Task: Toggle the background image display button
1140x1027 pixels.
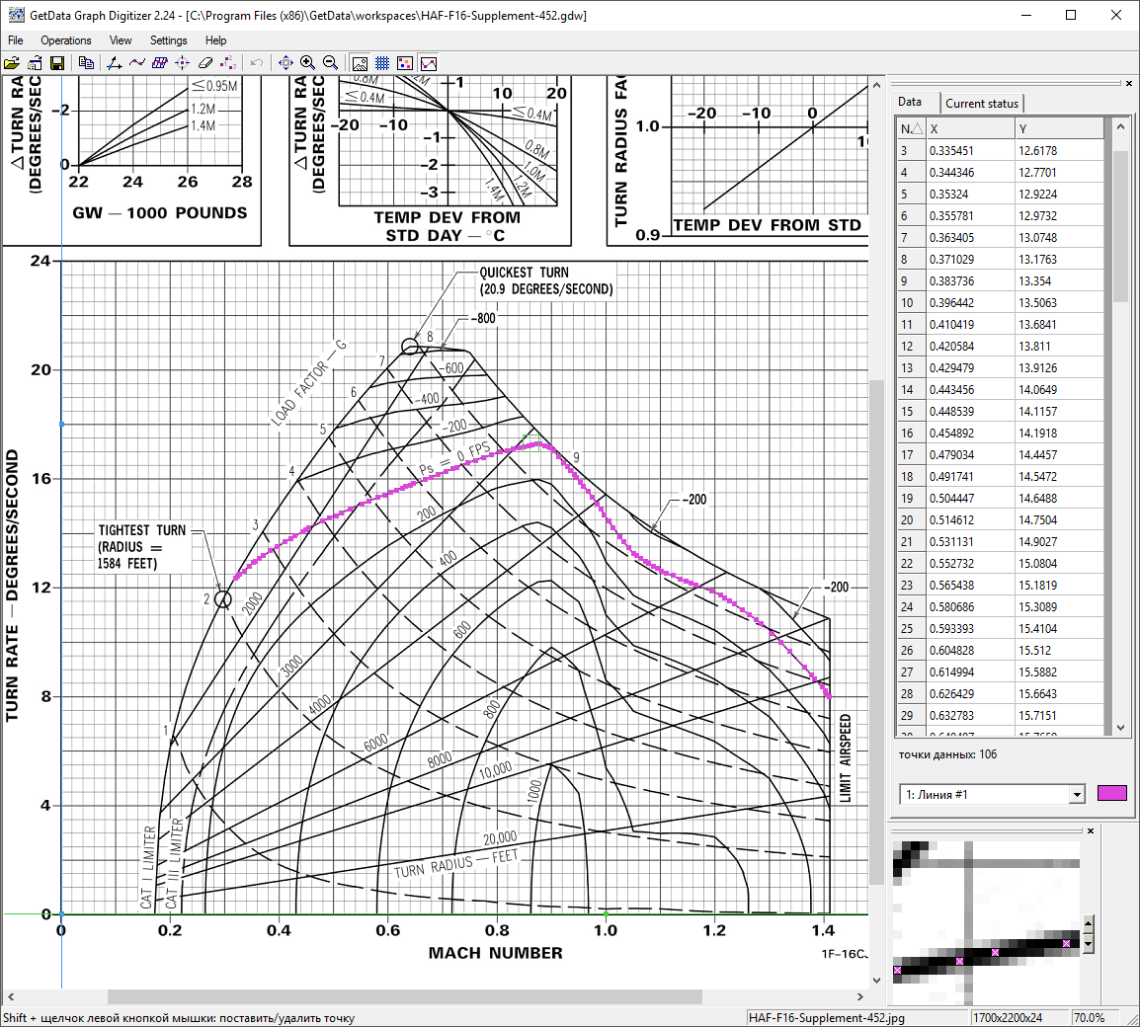Action: (x=361, y=63)
